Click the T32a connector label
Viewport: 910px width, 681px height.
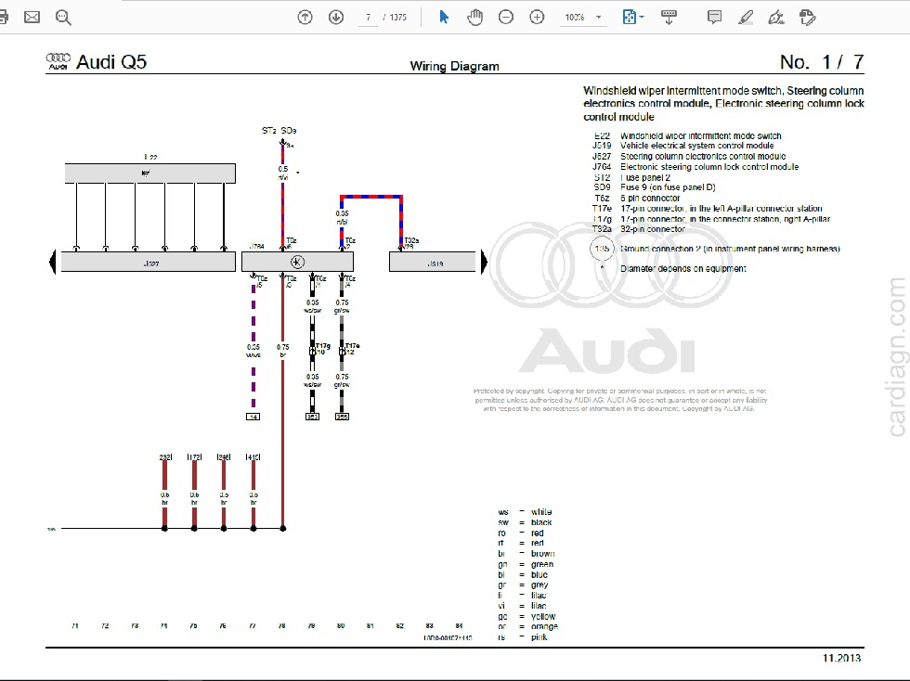[x=411, y=240]
